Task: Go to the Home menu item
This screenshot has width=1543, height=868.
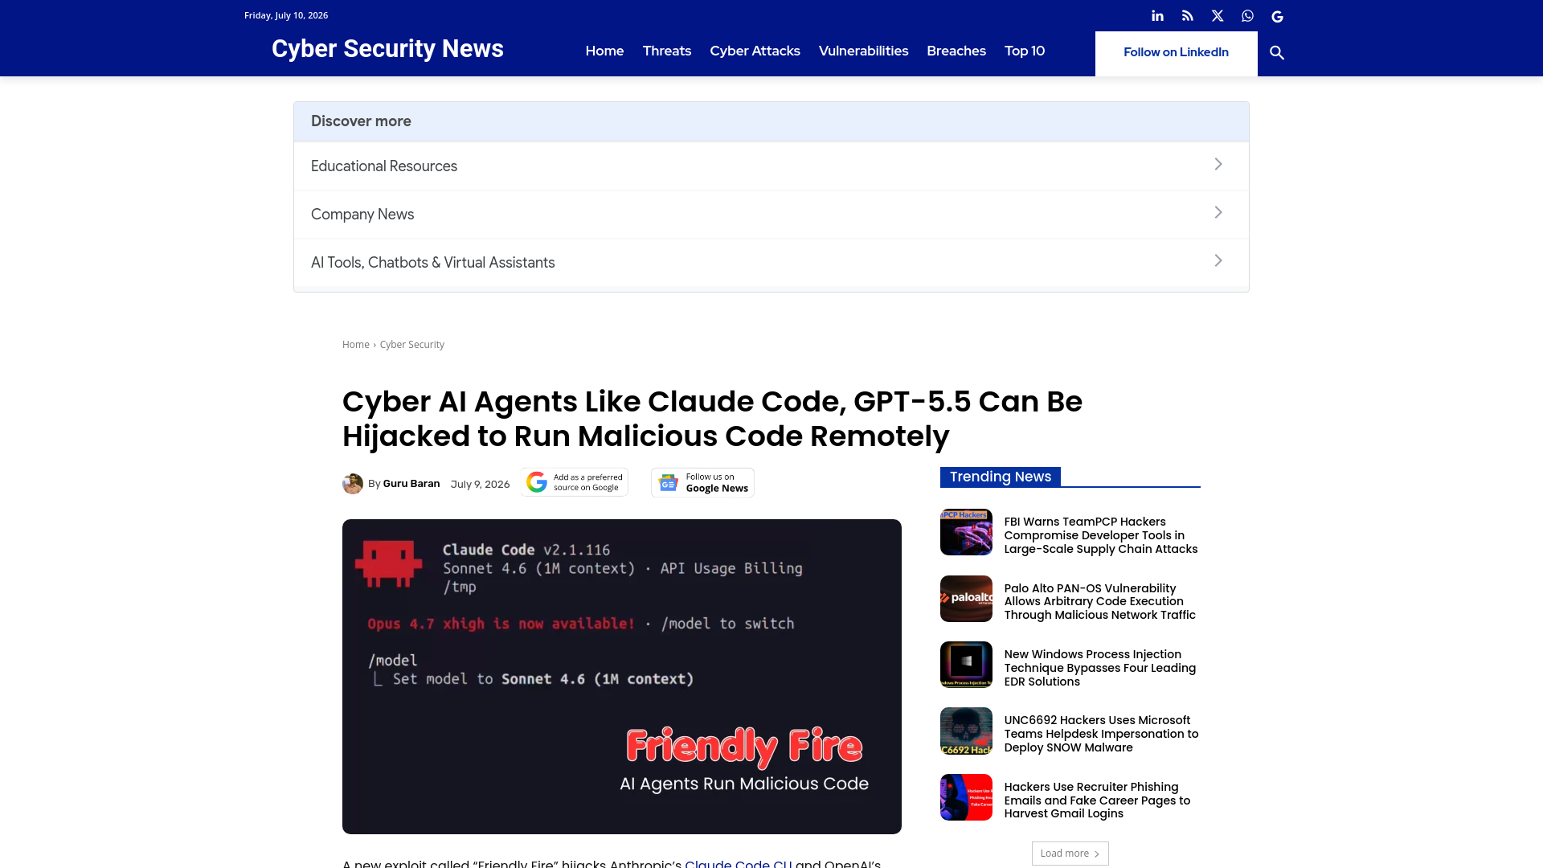Action: click(x=604, y=51)
